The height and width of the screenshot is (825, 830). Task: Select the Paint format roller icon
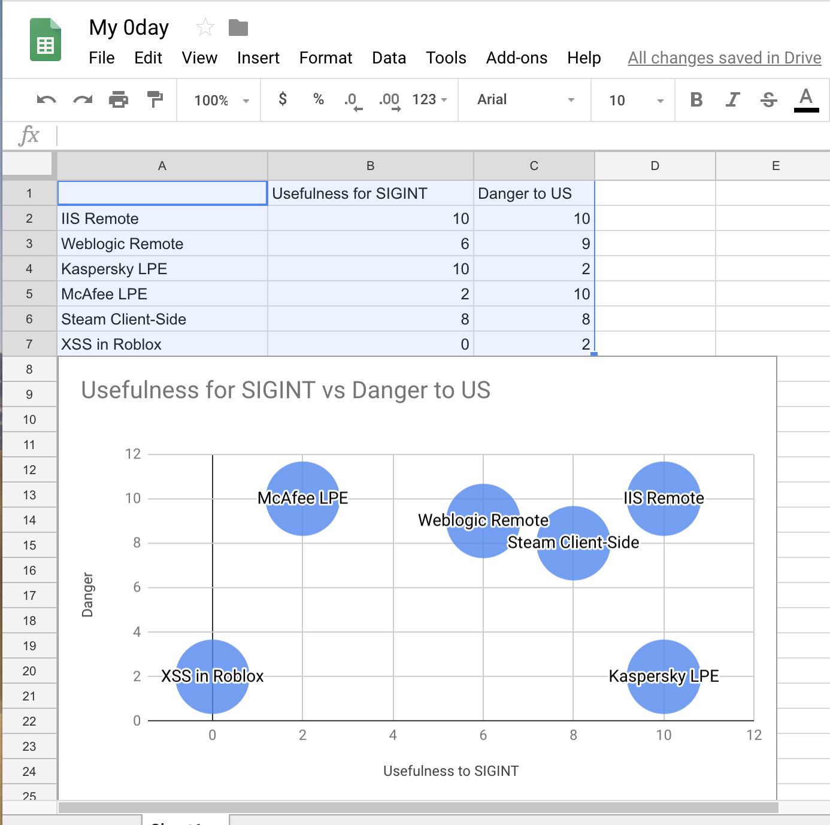[x=155, y=99]
